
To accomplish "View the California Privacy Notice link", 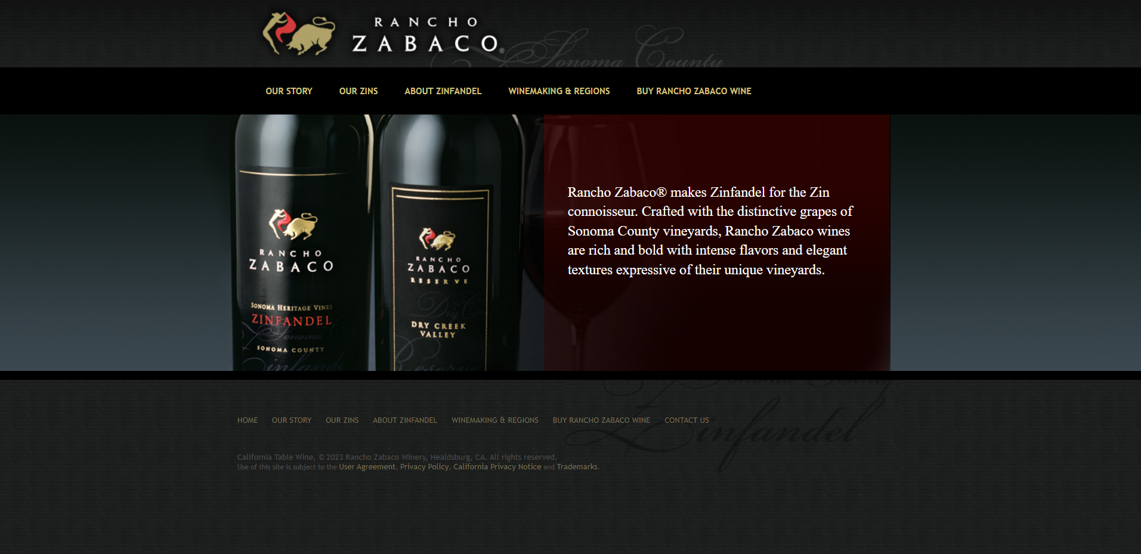I will pos(497,467).
